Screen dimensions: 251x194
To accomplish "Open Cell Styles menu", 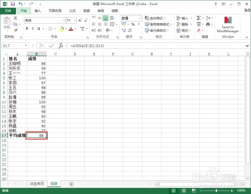I will (157, 31).
